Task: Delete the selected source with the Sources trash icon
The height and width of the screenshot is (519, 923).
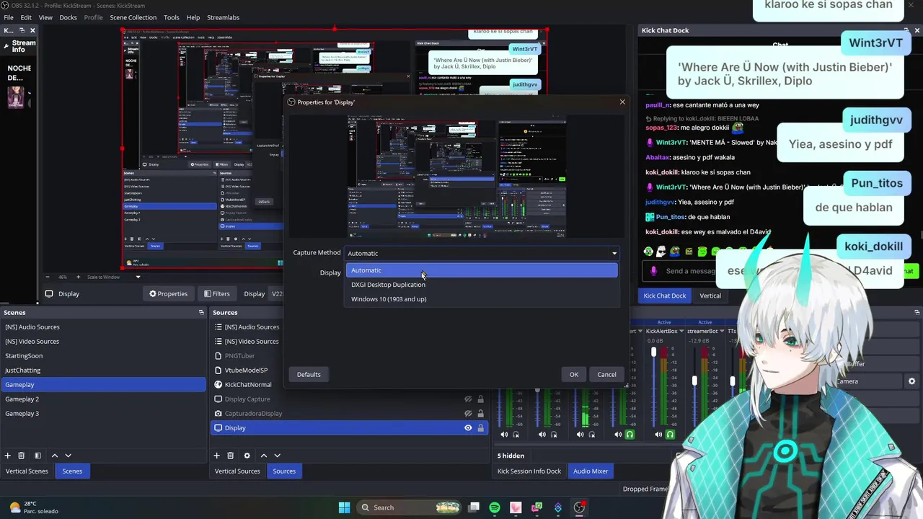Action: tap(231, 456)
